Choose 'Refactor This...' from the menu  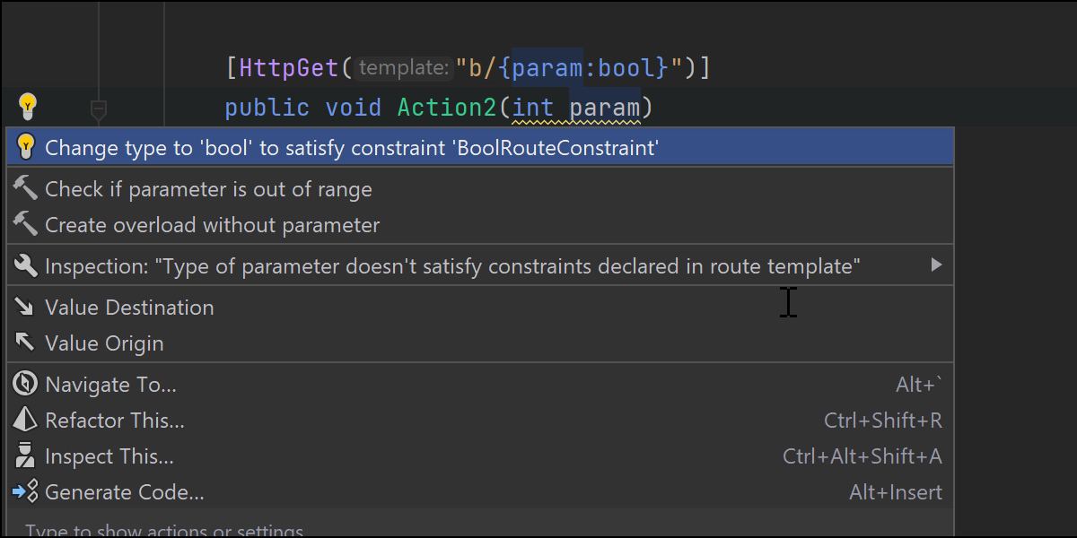point(115,420)
